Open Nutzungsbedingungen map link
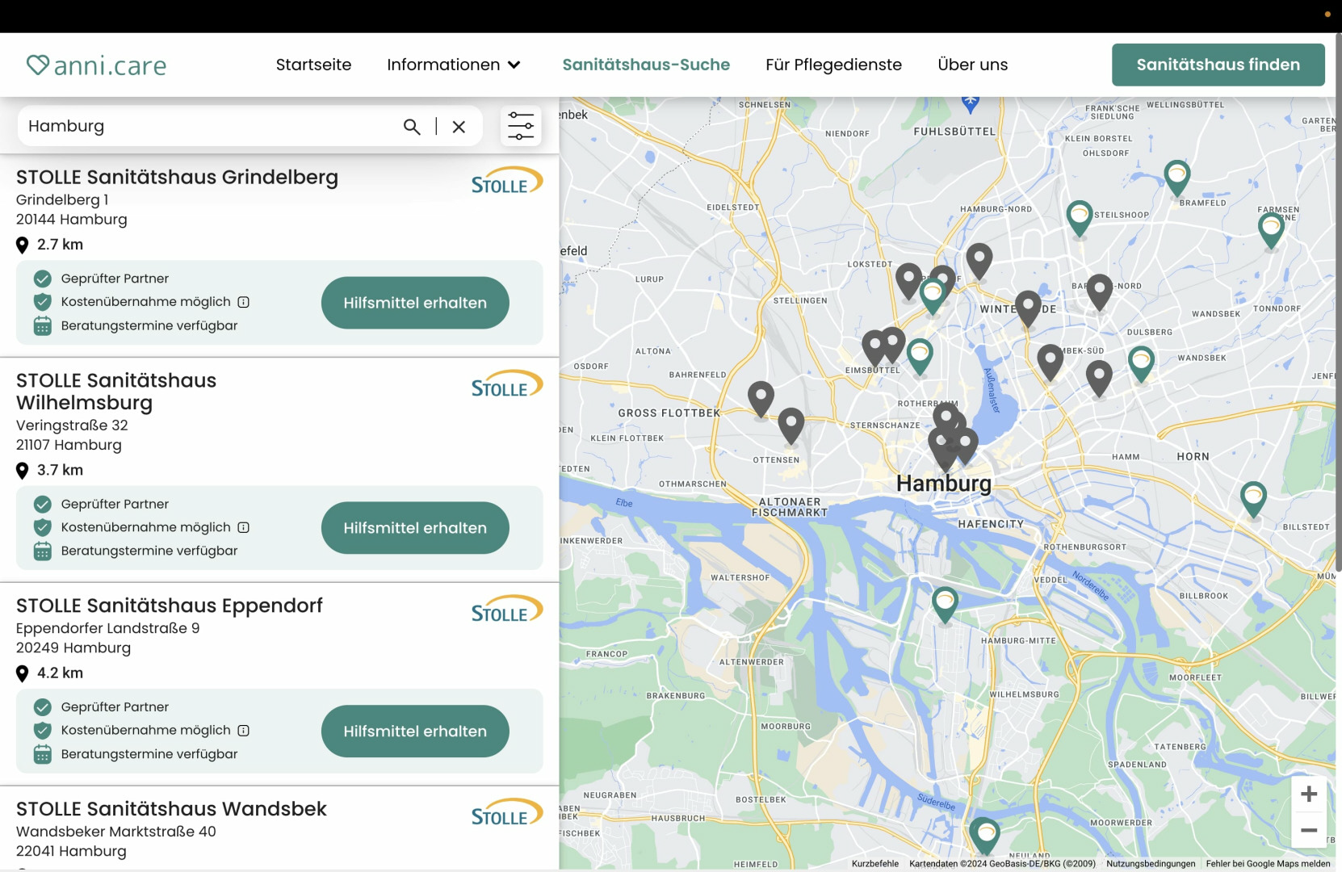This screenshot has width=1342, height=872. 1151,863
